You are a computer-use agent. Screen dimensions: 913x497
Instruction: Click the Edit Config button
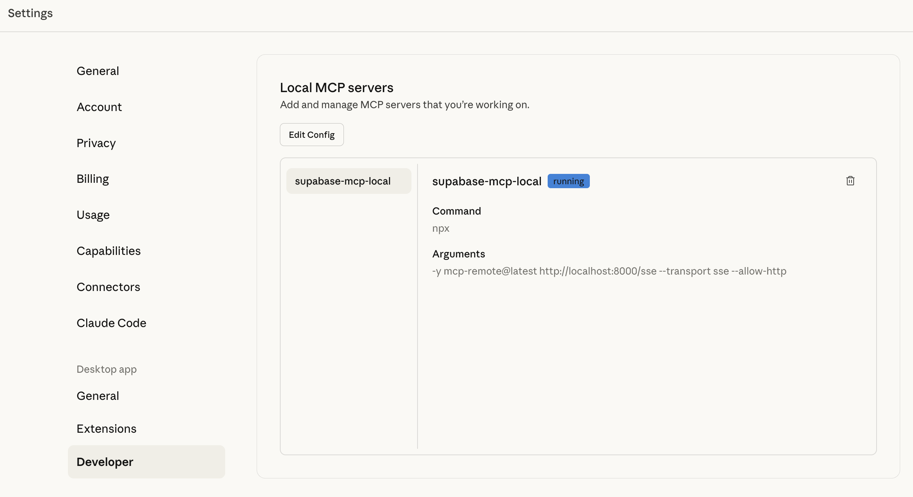coord(311,135)
